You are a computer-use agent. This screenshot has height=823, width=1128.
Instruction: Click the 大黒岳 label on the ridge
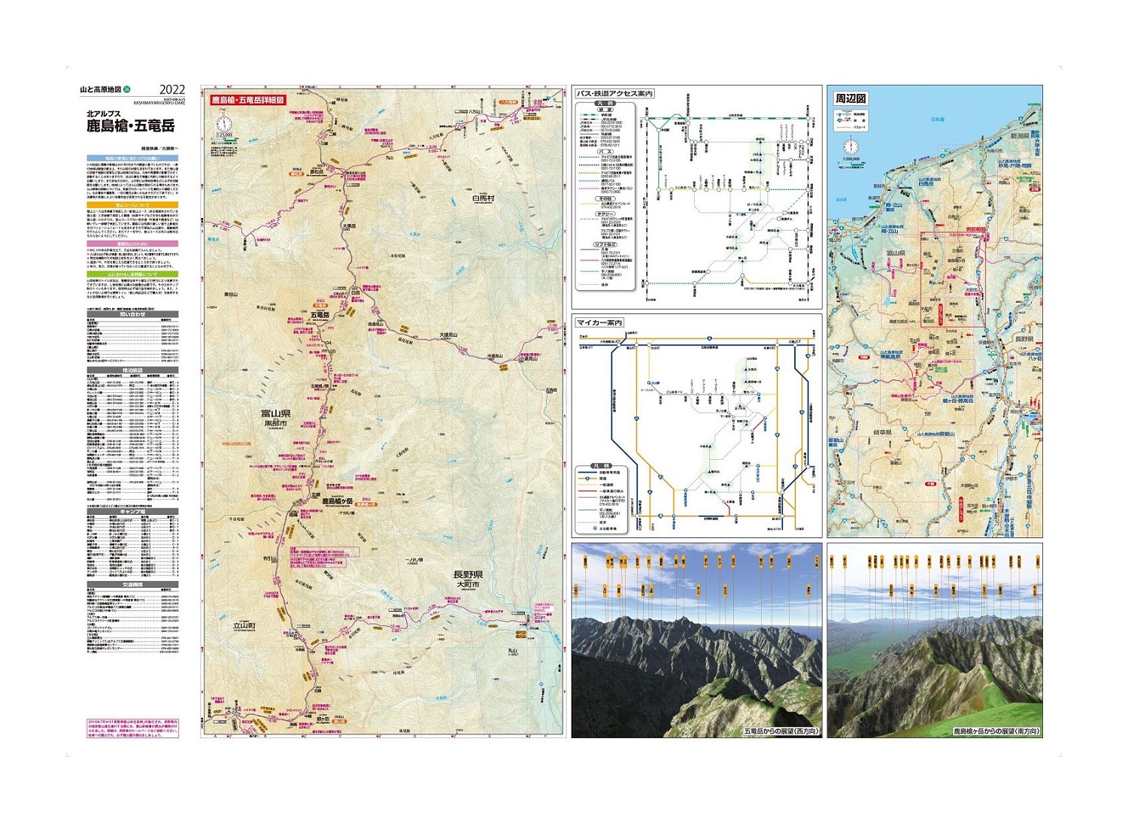tap(349, 225)
